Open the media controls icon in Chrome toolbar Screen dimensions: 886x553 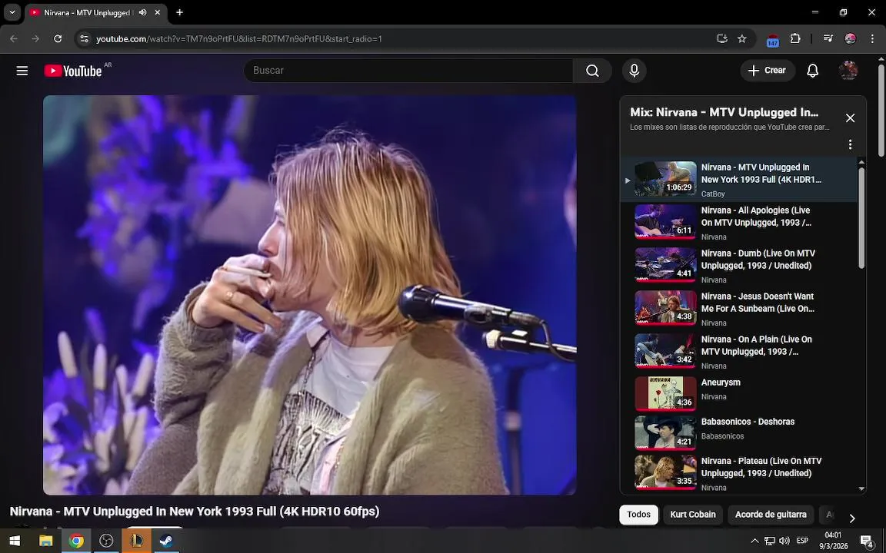coord(828,39)
